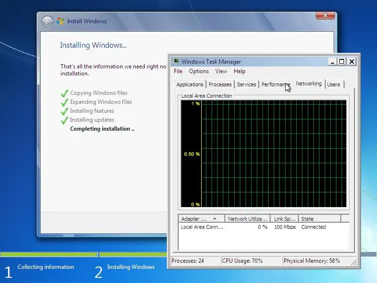Click the Local Area Connection network graph
377x283 pixels.
pos(263,154)
